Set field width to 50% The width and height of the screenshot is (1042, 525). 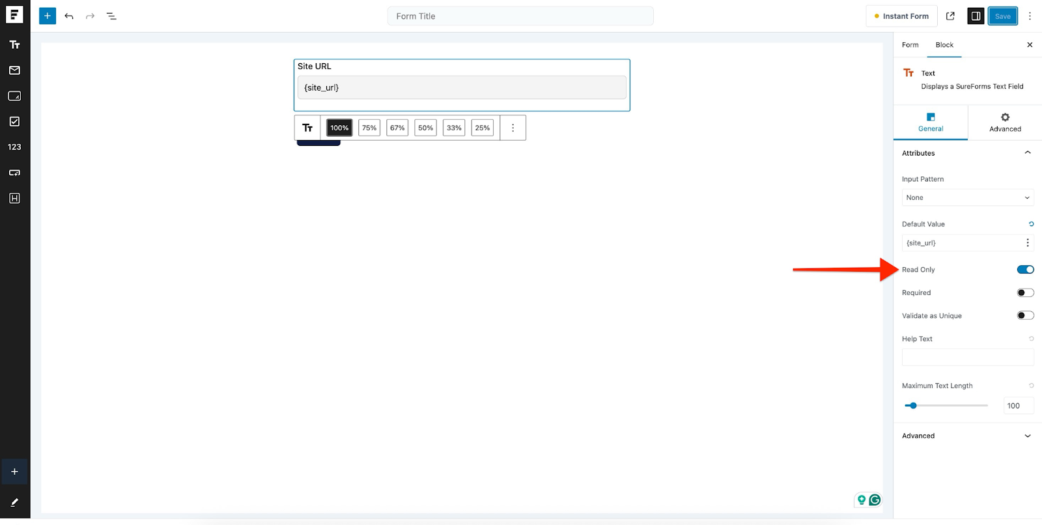(425, 128)
